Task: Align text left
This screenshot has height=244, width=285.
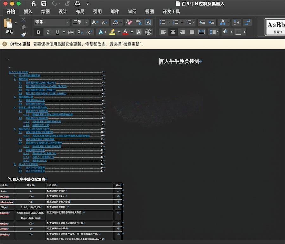Action: tap(164, 32)
